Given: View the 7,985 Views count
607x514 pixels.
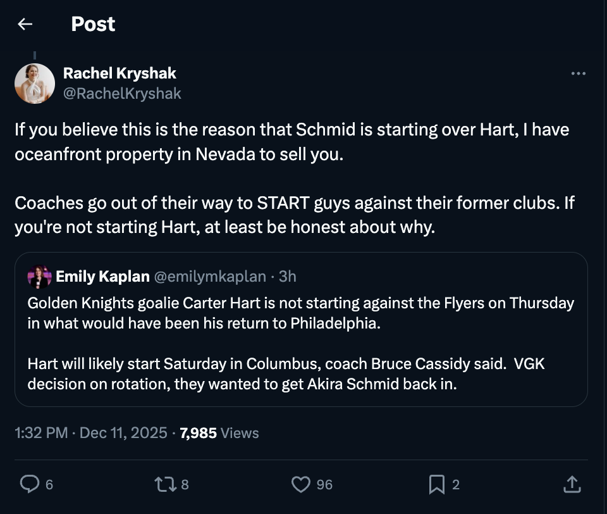Looking at the screenshot, I should click(219, 433).
